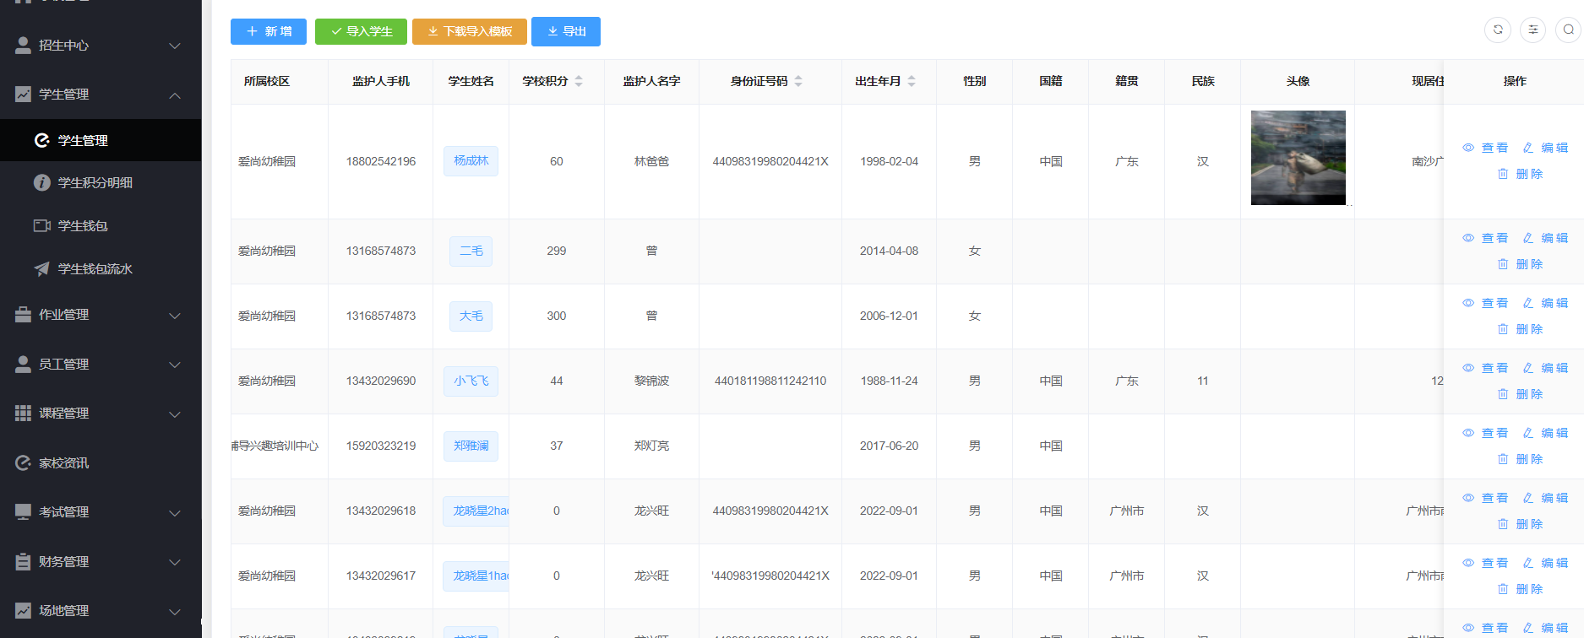Open 学生钱包 submenu item

pos(101,226)
